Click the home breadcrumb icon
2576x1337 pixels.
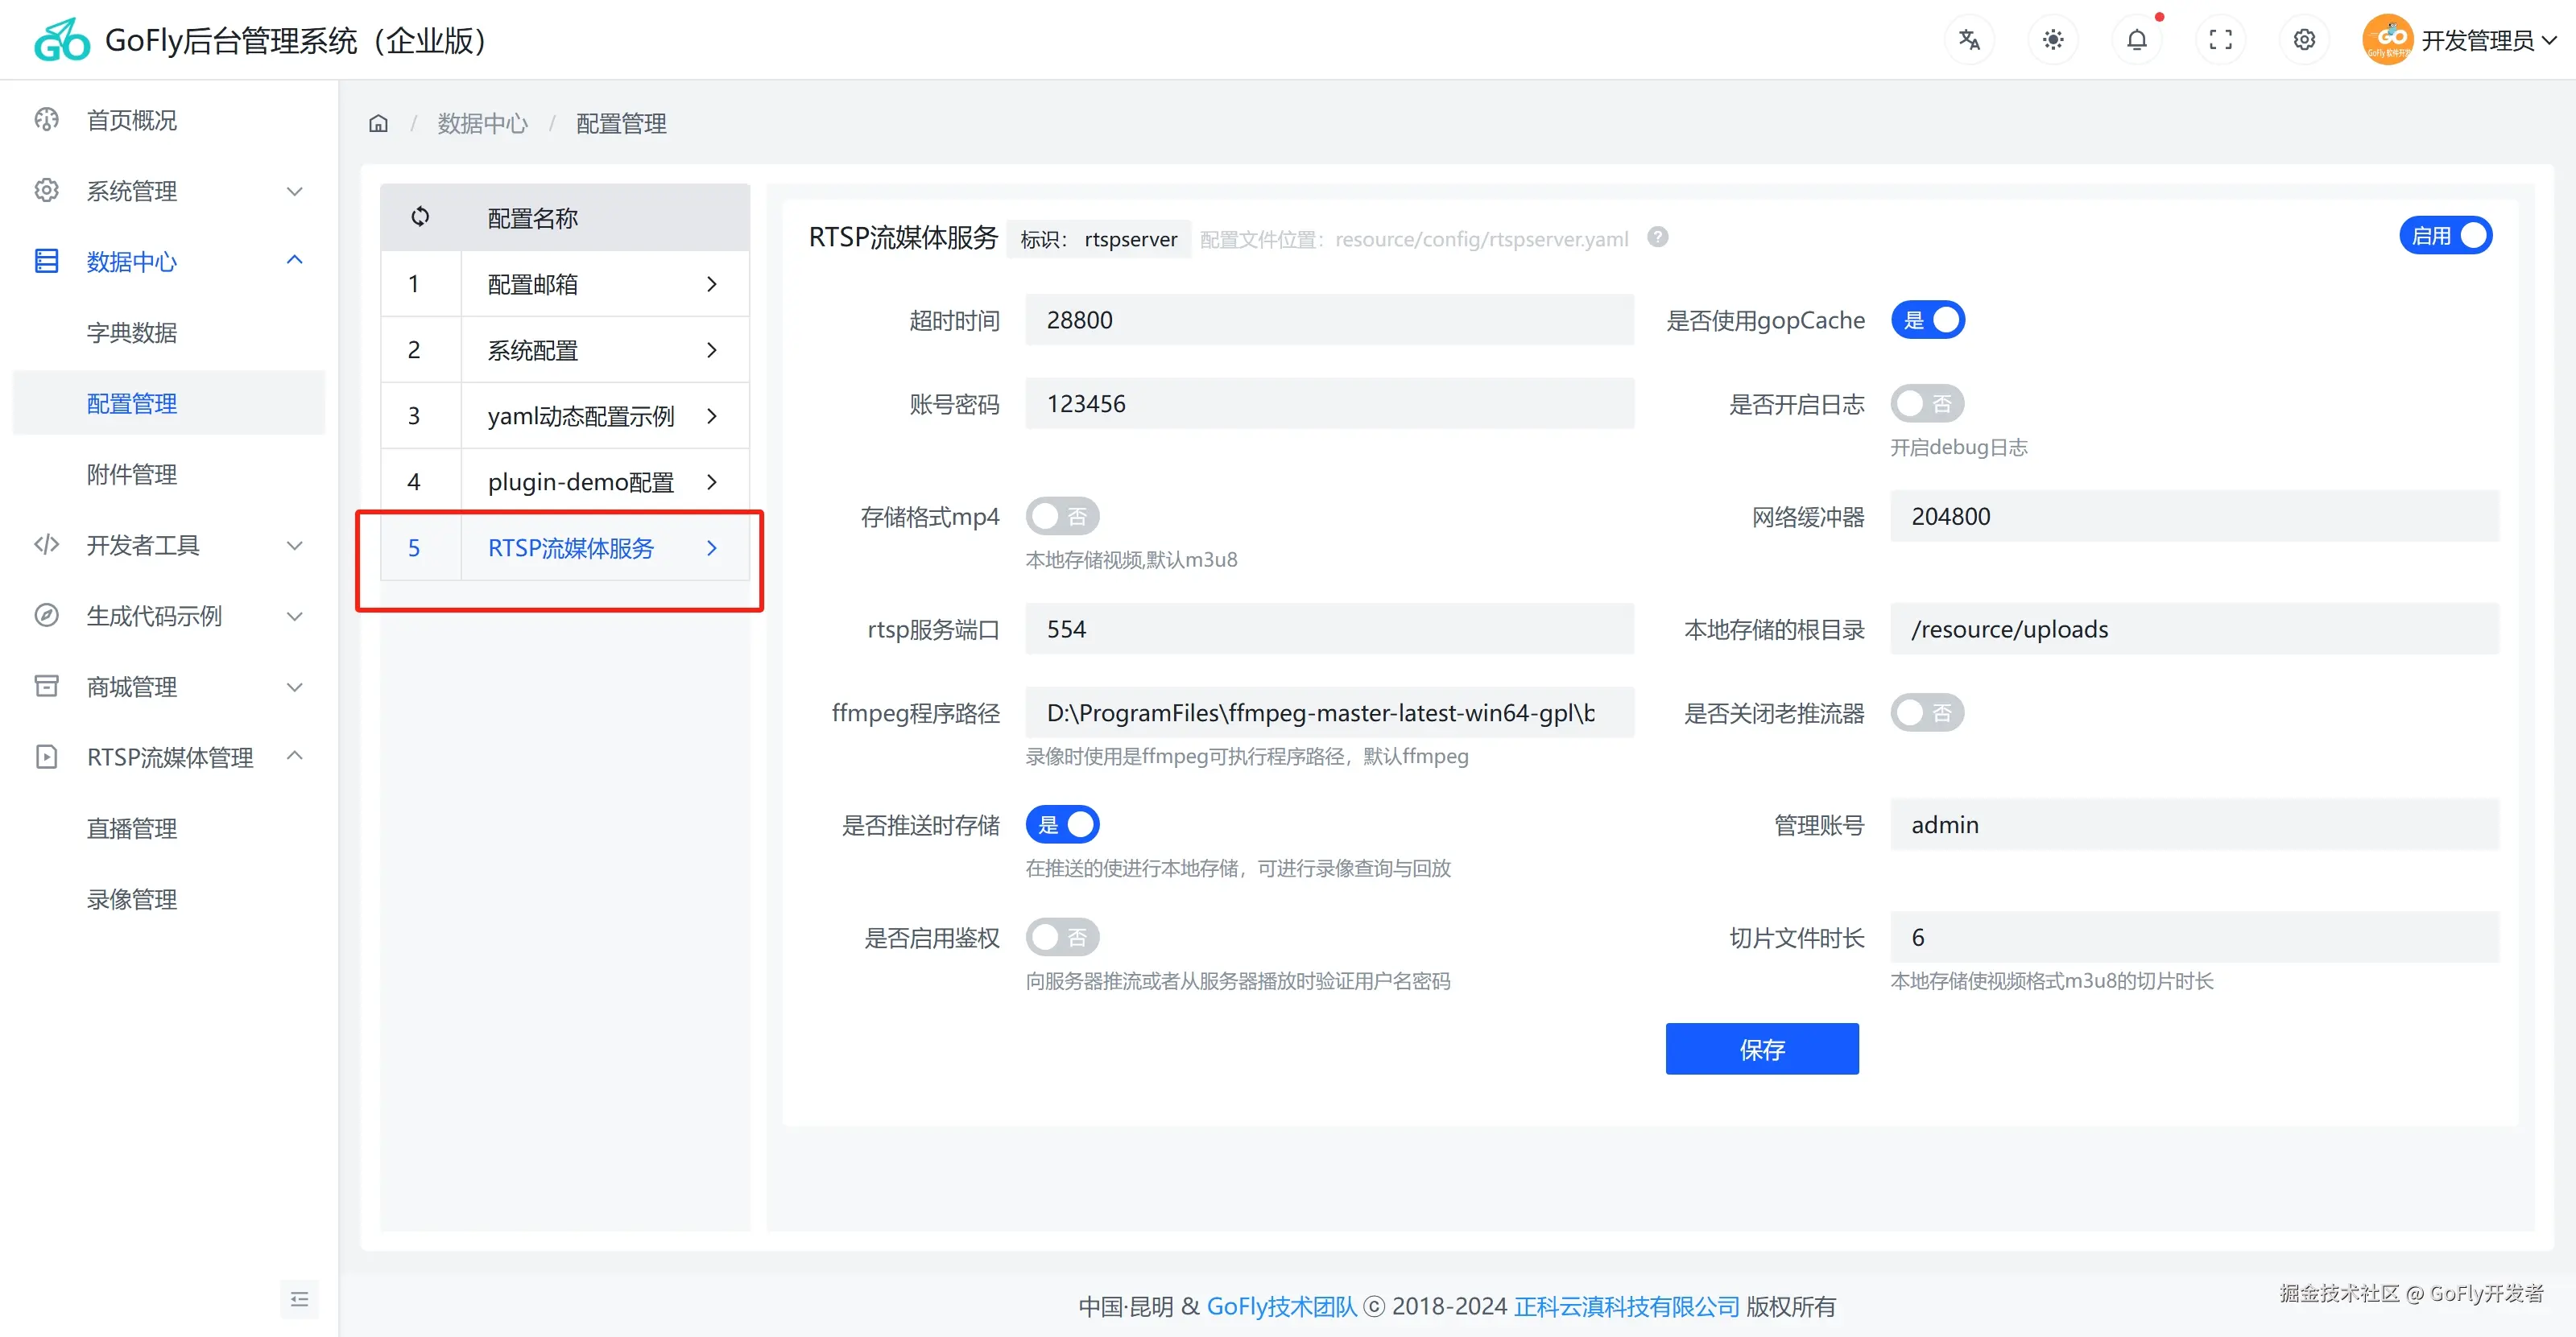coord(378,124)
